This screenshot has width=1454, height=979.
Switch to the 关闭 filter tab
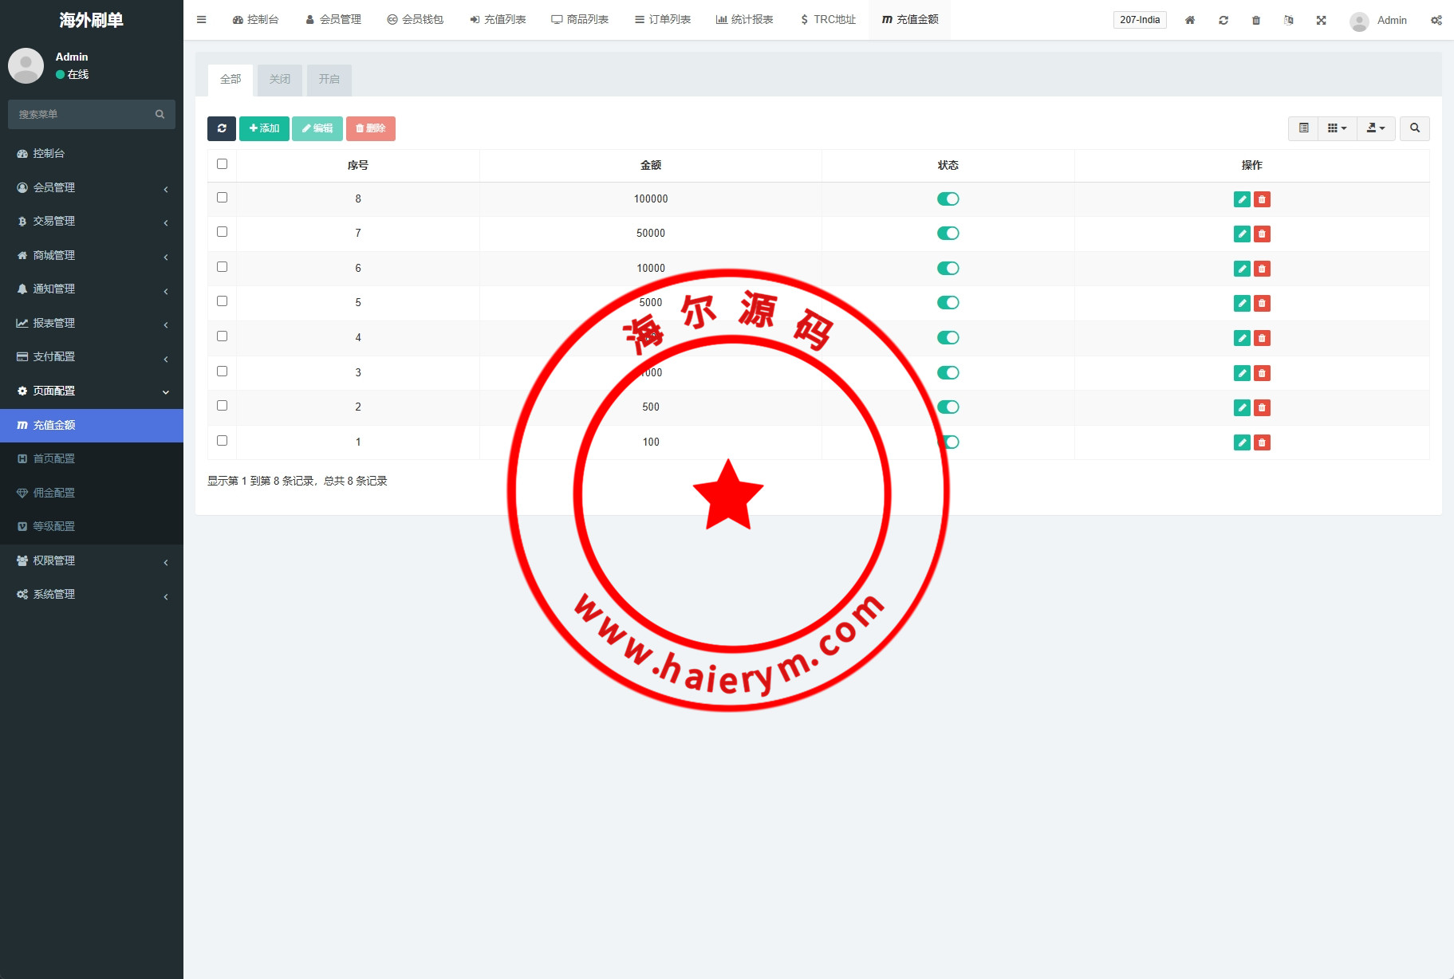(x=280, y=80)
